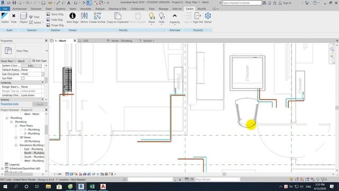This screenshot has width=339, height=191.
Task: Click Sign In in the title bar
Action: 285,3
